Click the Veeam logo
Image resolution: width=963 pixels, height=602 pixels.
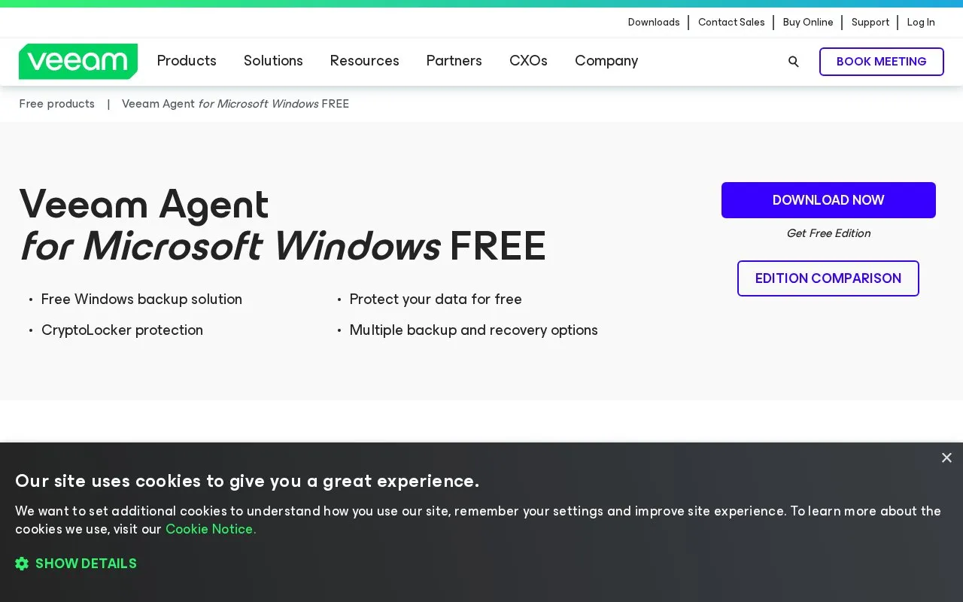pos(78,61)
